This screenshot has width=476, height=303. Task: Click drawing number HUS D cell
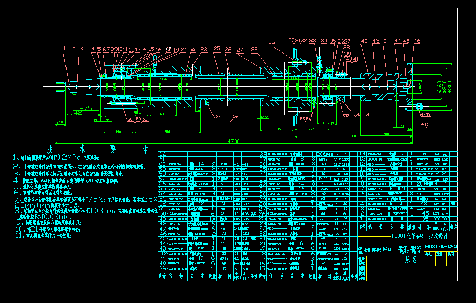[441, 246]
